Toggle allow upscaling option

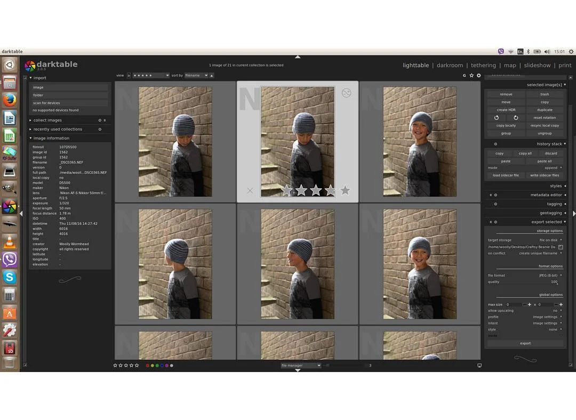tap(525, 311)
